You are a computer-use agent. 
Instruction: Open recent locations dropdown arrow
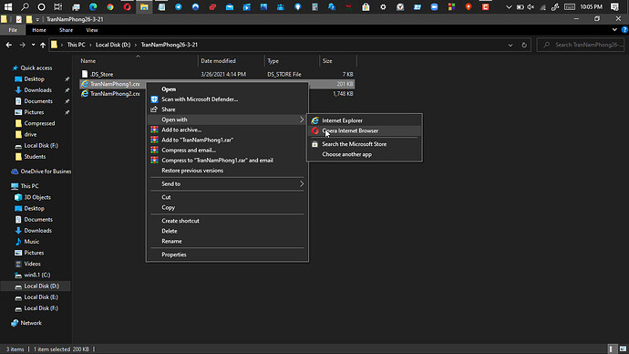pos(33,45)
